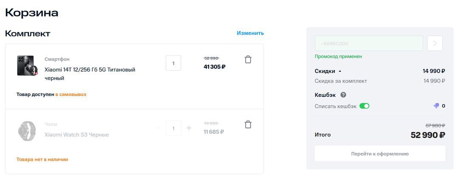The image size is (463, 192).
Task: Open Xiaomi Watch S3 product thumbnail
Action: coord(27,130)
